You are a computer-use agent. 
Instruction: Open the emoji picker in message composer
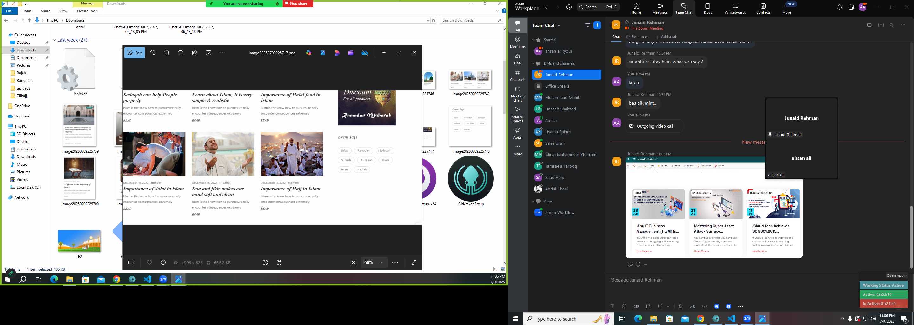point(624,306)
